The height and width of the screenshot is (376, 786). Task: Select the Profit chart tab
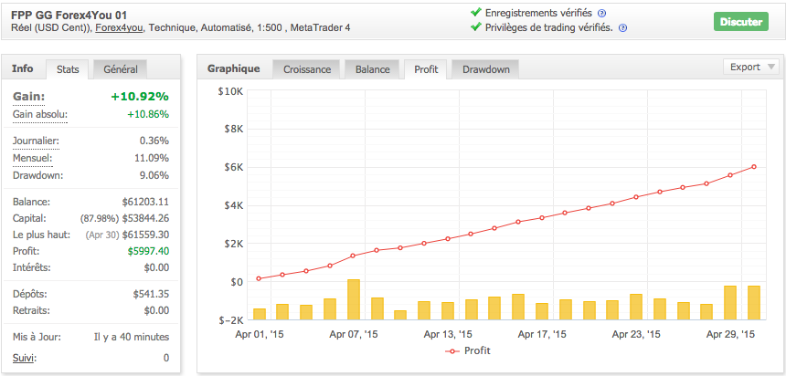pos(426,69)
